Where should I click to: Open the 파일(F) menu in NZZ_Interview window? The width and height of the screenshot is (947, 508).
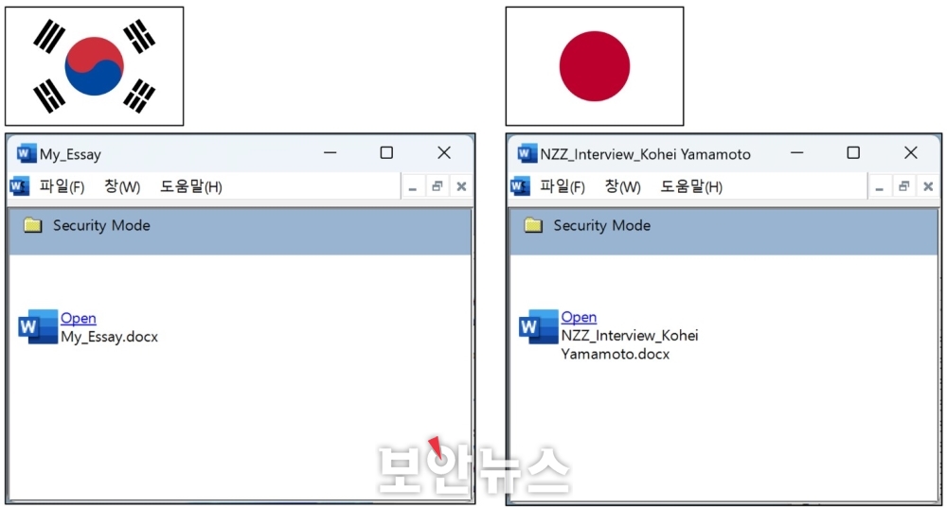563,186
